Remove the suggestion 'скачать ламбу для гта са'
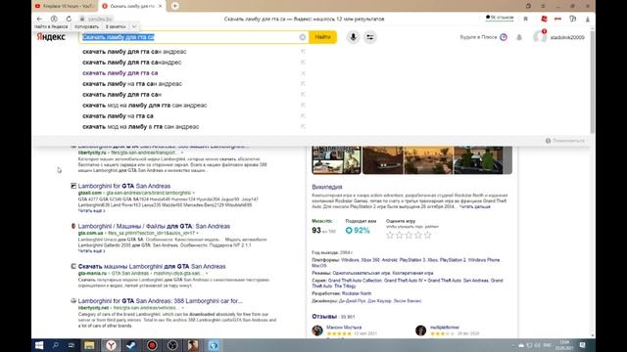627x352 pixels. 303,73
